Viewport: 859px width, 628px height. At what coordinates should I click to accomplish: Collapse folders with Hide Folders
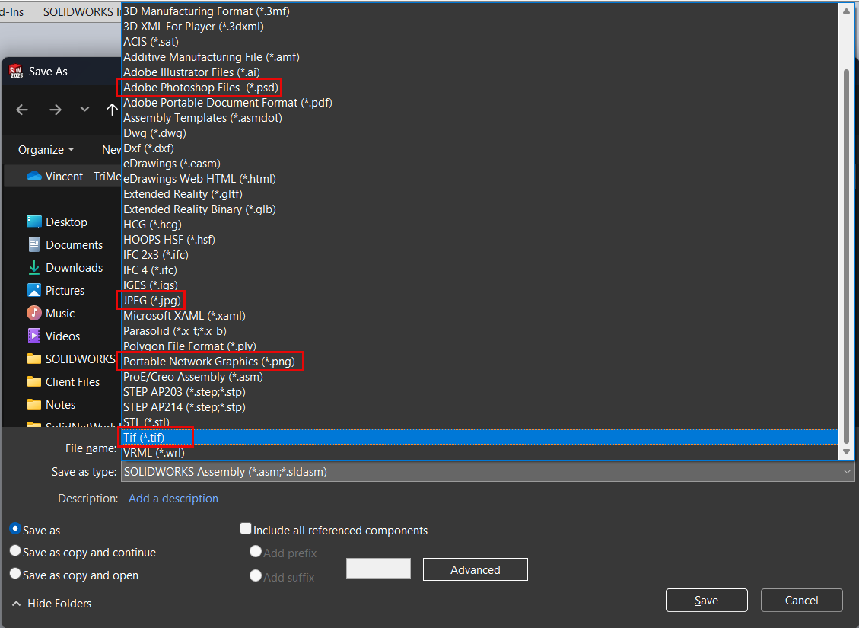[x=52, y=604]
